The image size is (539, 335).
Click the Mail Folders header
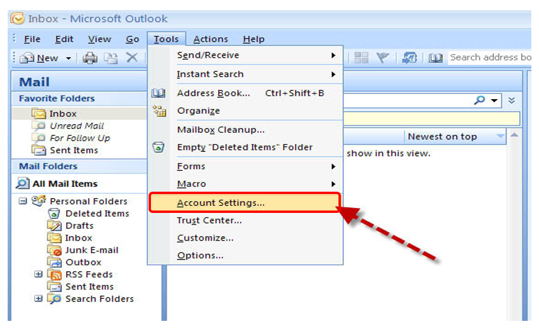point(79,166)
